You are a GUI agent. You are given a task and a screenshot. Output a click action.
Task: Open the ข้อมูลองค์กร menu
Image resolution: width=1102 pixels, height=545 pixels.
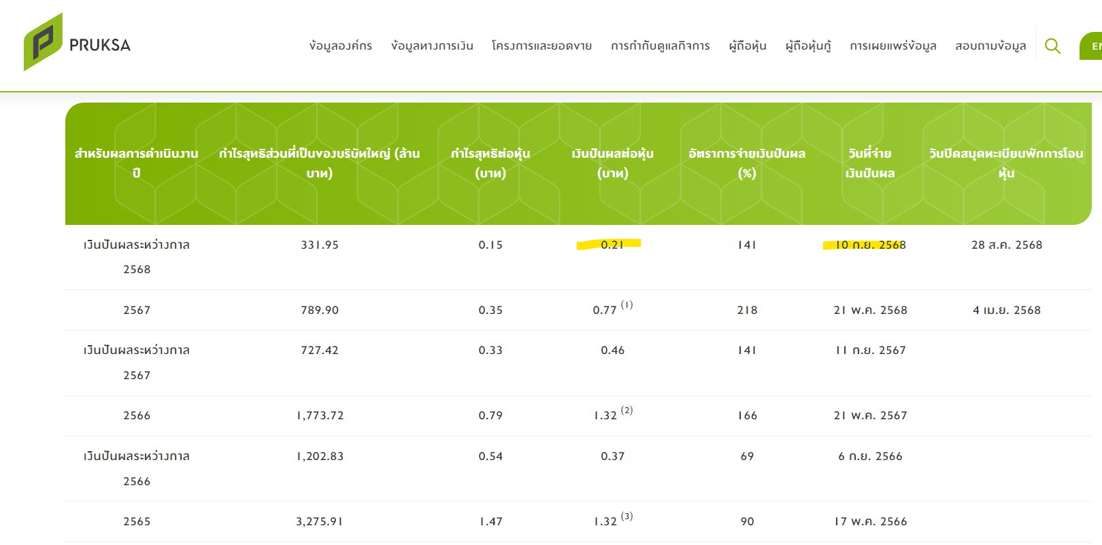pos(341,46)
